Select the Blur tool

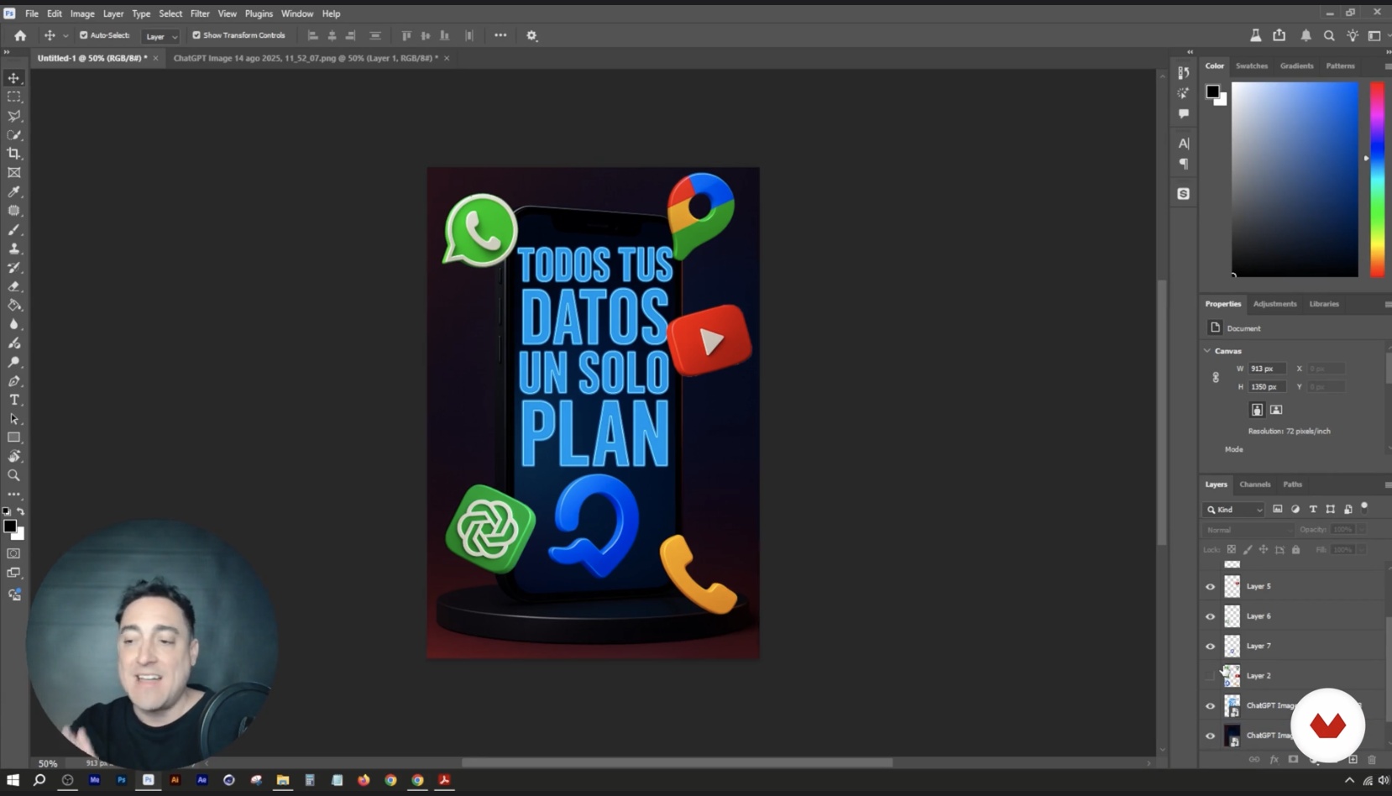14,324
